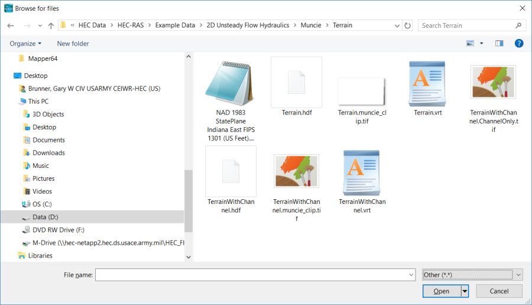Navigate to Muncie in path
Image resolution: width=532 pixels, height=305 pixels.
[311, 25]
